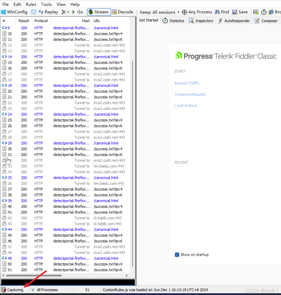Screen dimensions: 281x295
Task: Open the AutoResponder tab
Action: 234,21
